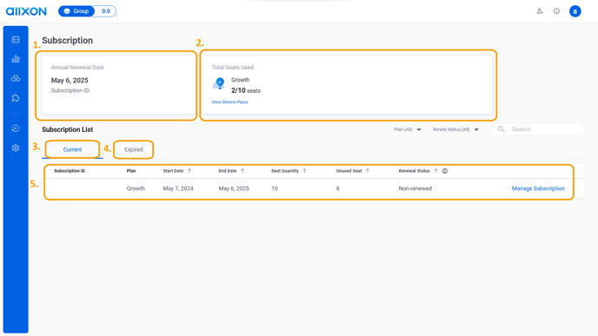This screenshot has height=336, width=598.
Task: Toggle the Group selector pill
Action: tap(76, 11)
